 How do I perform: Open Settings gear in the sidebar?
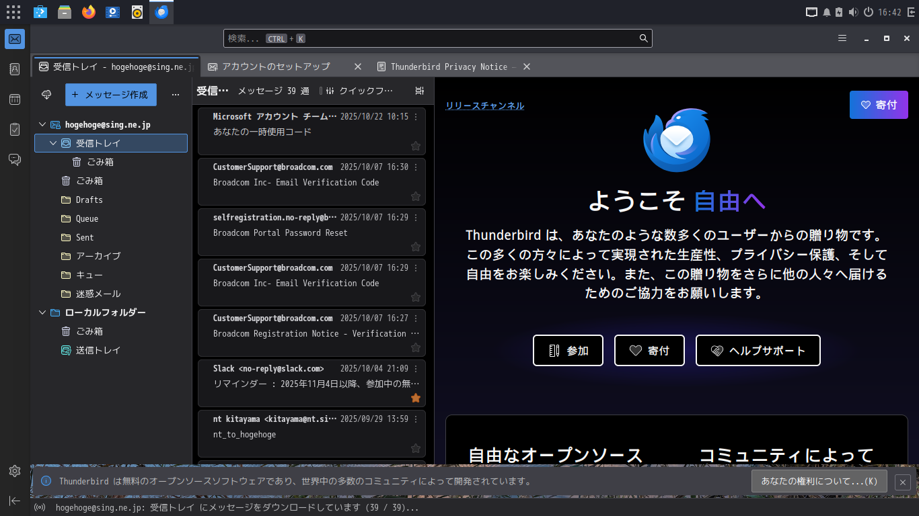[15, 471]
